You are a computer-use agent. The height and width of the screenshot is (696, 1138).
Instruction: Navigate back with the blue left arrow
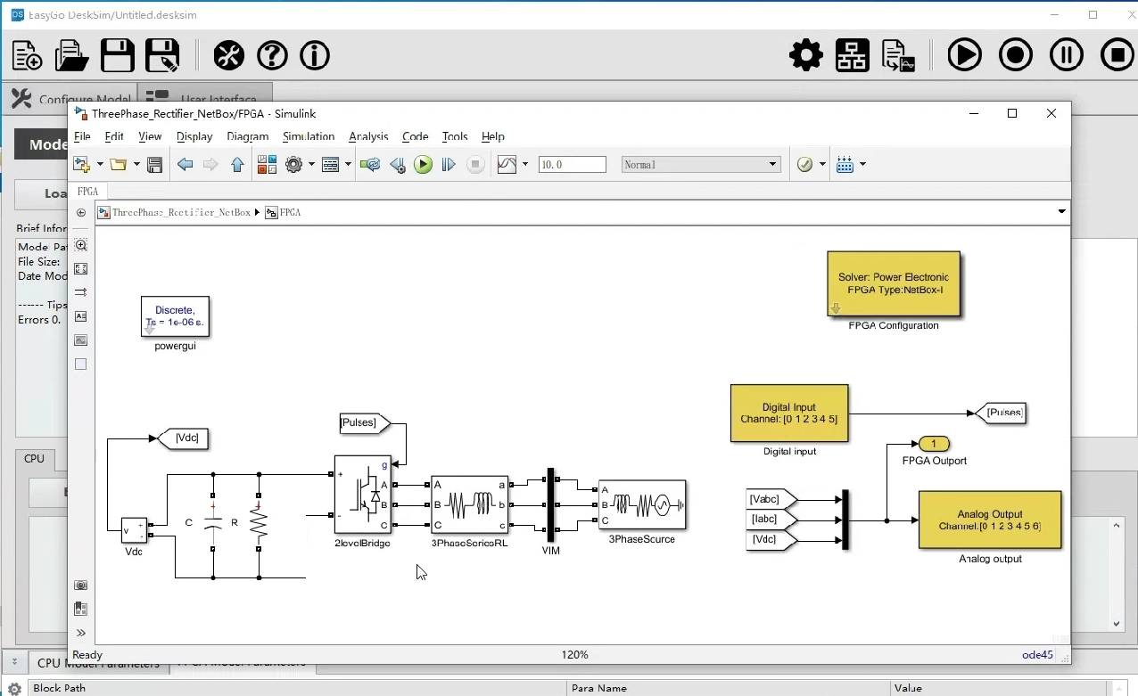(x=185, y=165)
